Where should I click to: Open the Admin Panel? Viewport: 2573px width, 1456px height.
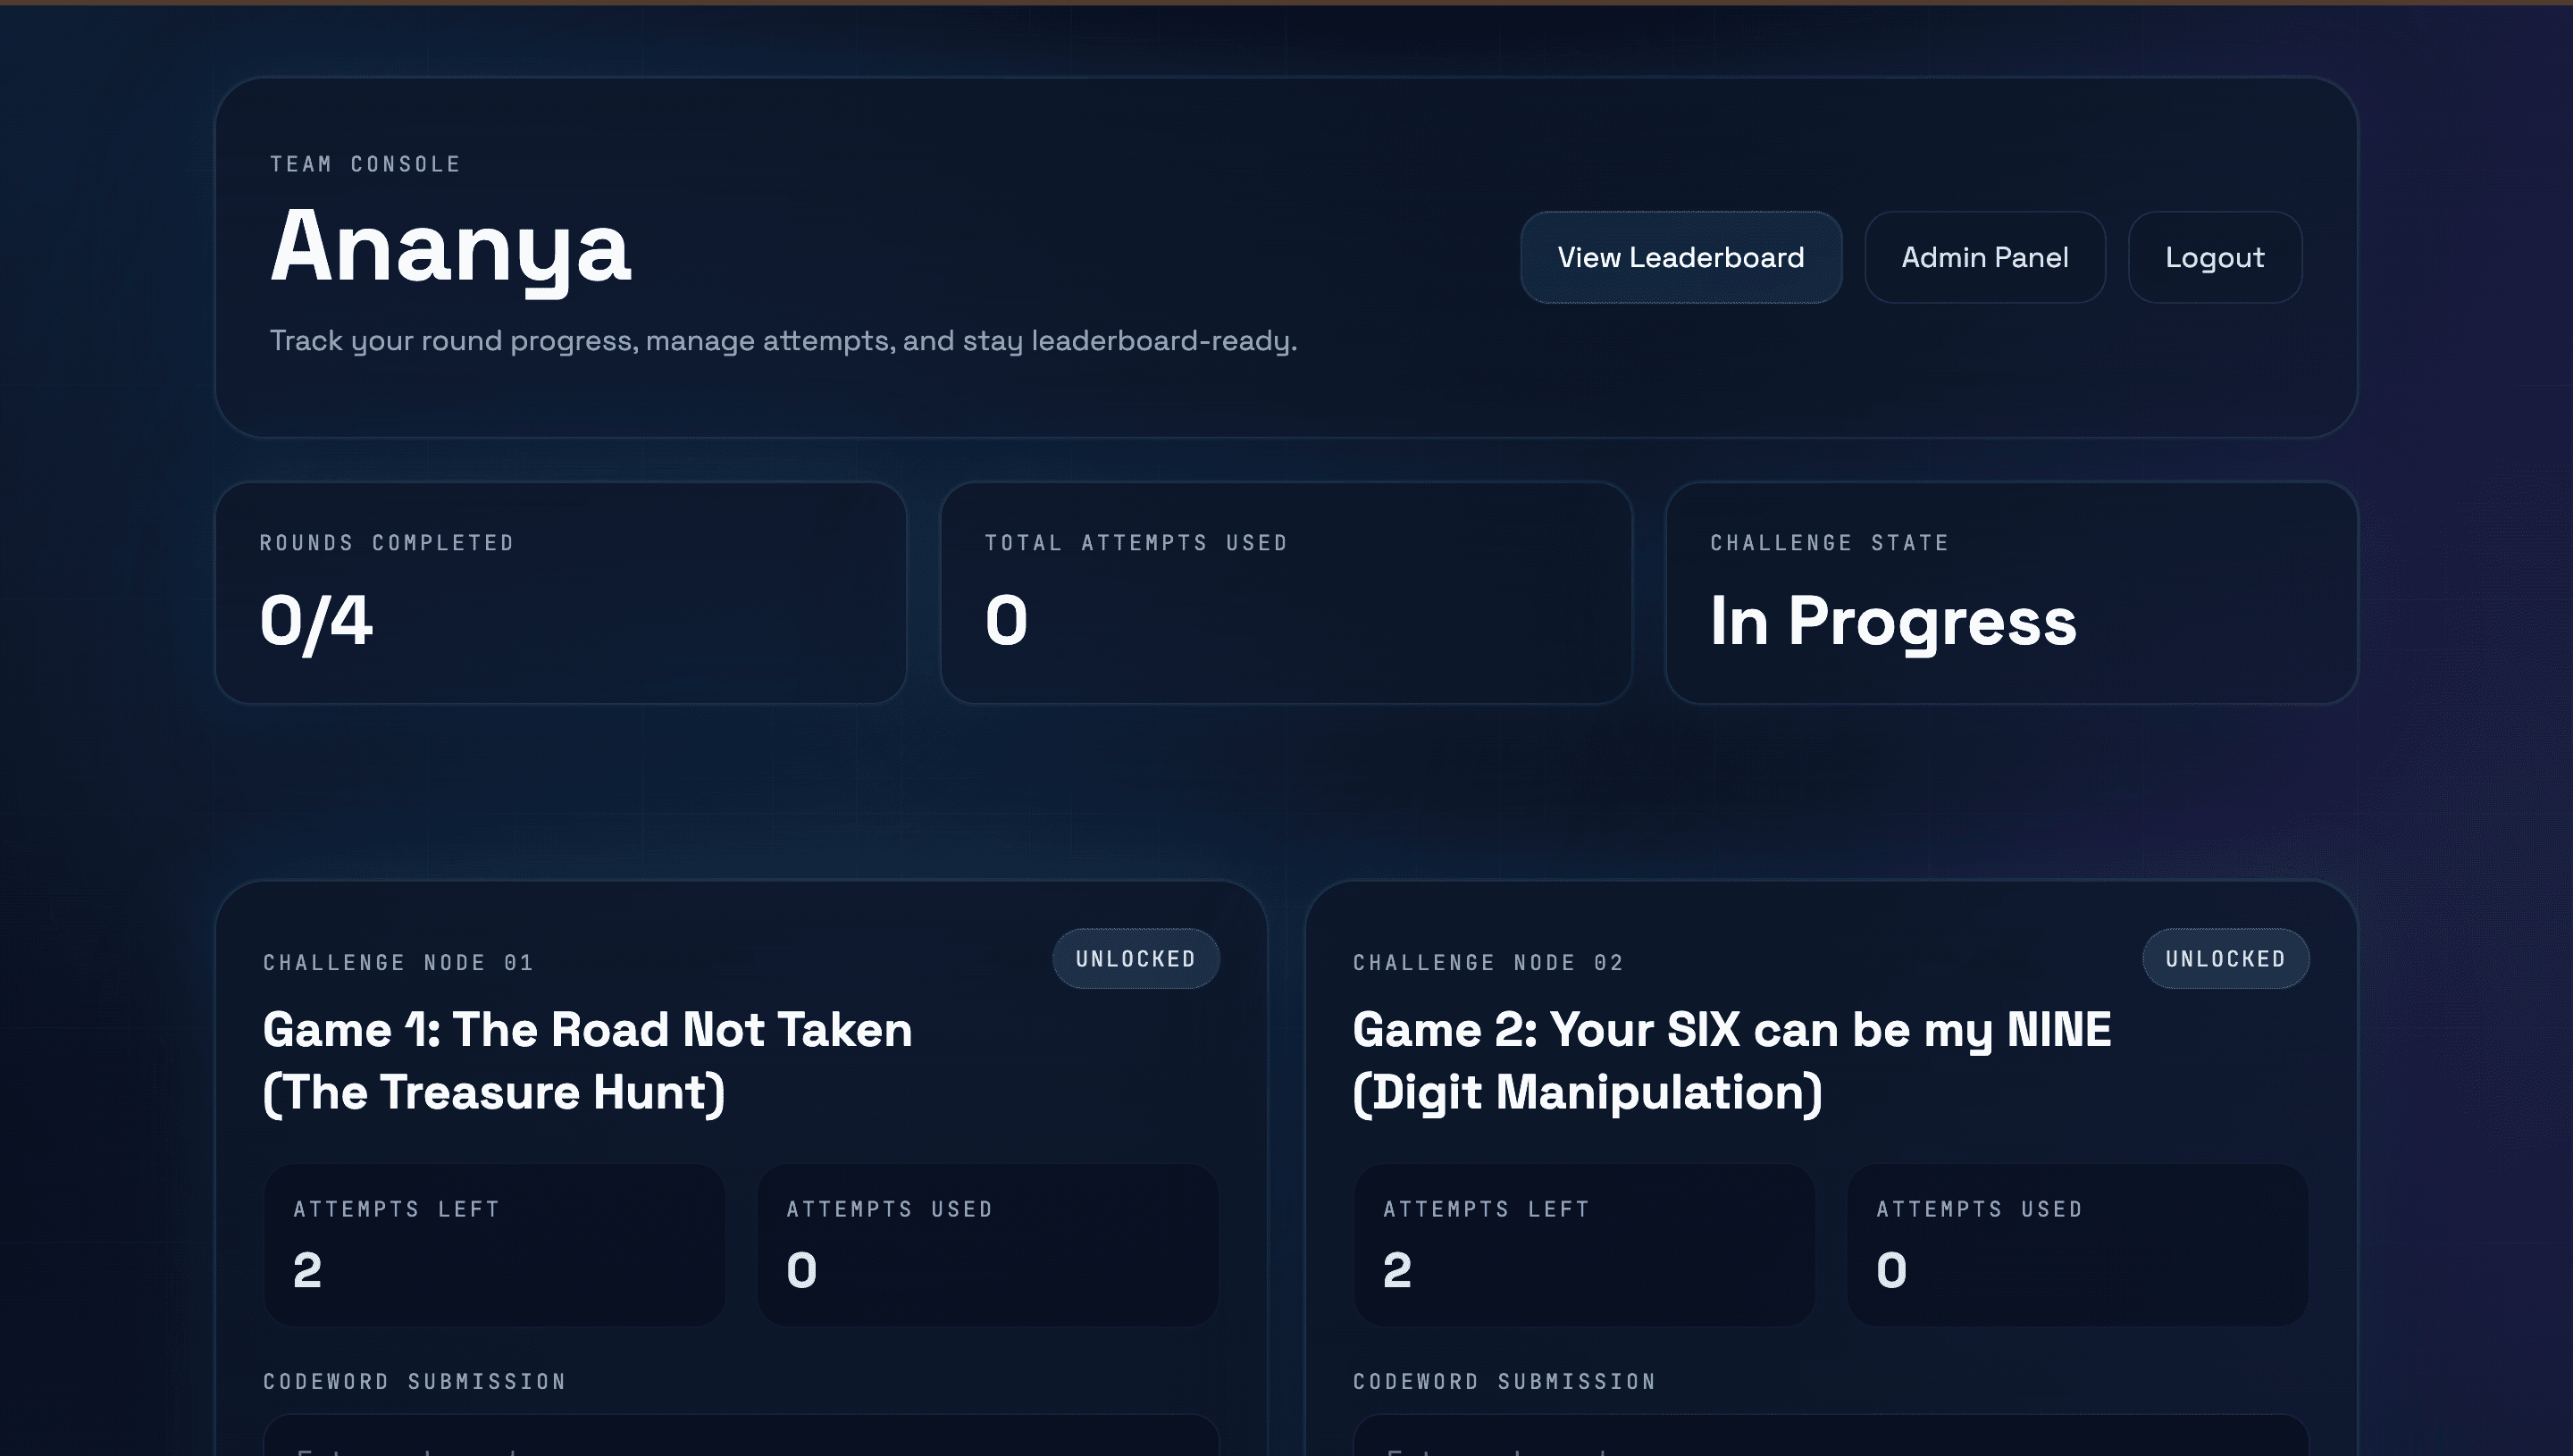pyautogui.click(x=1984, y=257)
